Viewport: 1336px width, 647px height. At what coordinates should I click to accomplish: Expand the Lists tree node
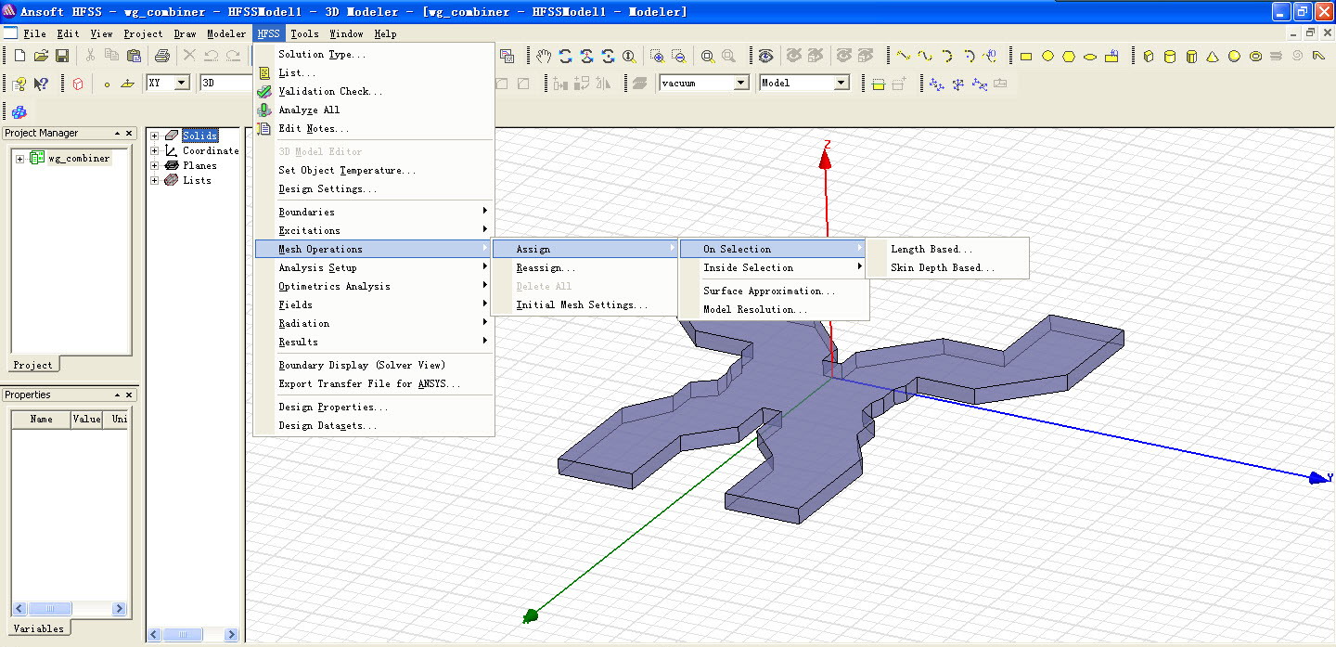coord(155,181)
